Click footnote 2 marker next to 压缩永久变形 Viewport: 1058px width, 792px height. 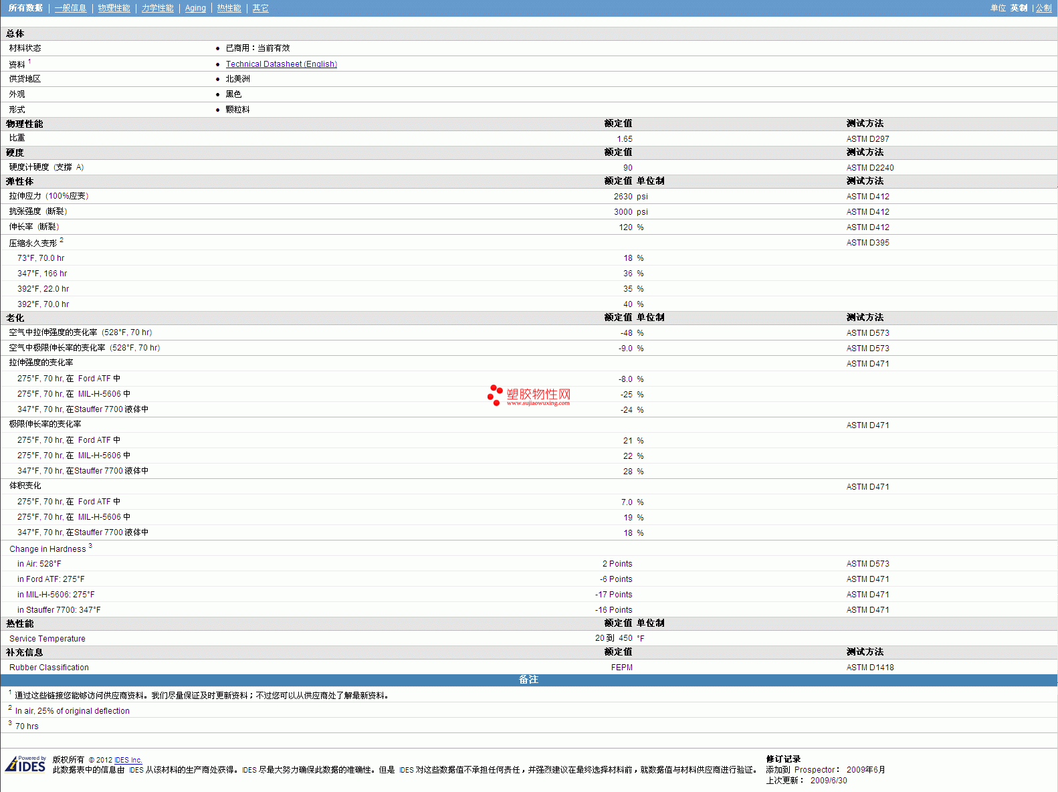pyautogui.click(x=62, y=240)
